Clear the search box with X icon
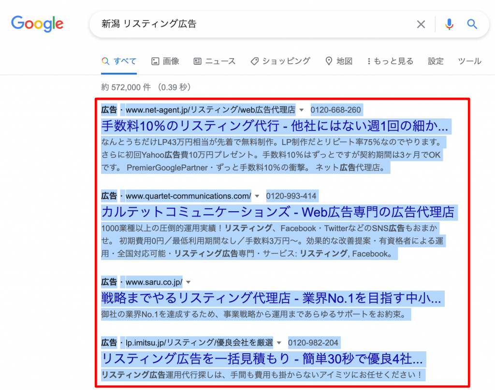495x390 pixels. coord(421,24)
